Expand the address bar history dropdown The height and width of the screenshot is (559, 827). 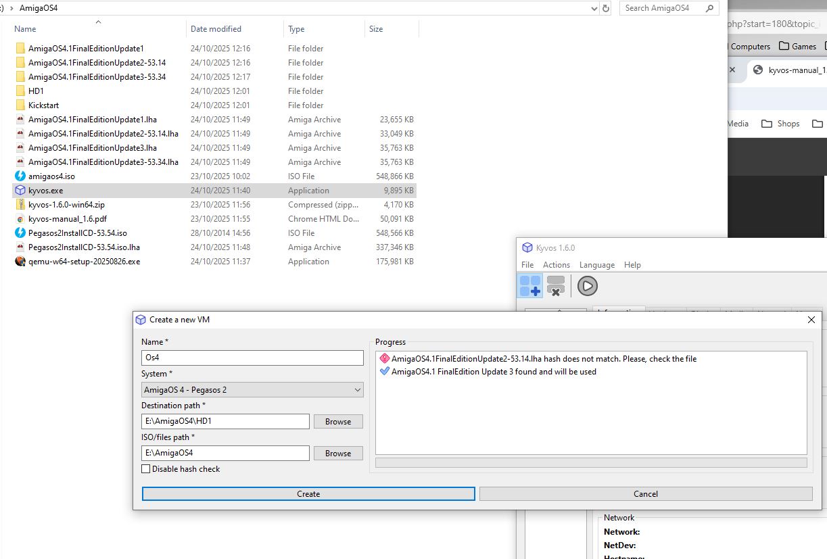[x=594, y=8]
